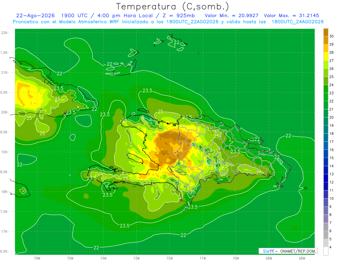Screen dimensions: 339x262
Task: Click the color scale label "4"
Action: tap(331, 247)
